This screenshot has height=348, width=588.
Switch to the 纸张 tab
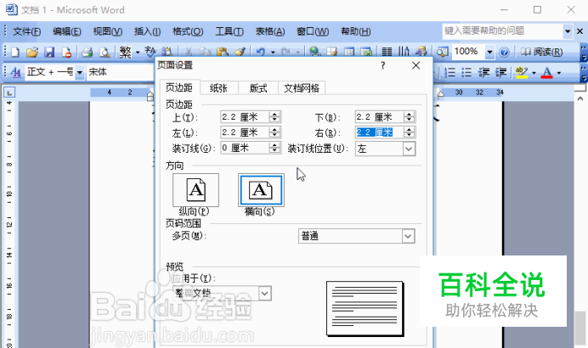(218, 88)
